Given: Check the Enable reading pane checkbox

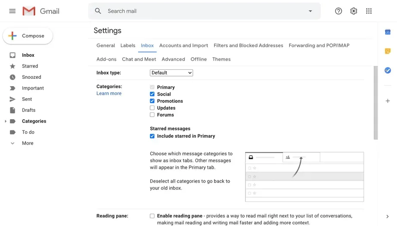Looking at the screenshot, I should 152,216.
